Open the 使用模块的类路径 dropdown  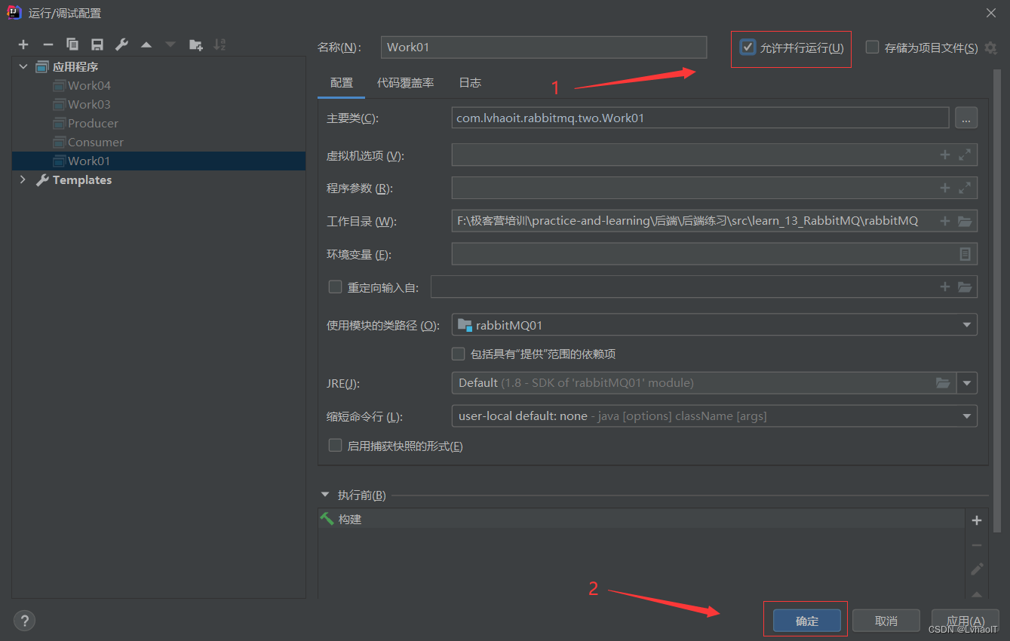coord(714,325)
